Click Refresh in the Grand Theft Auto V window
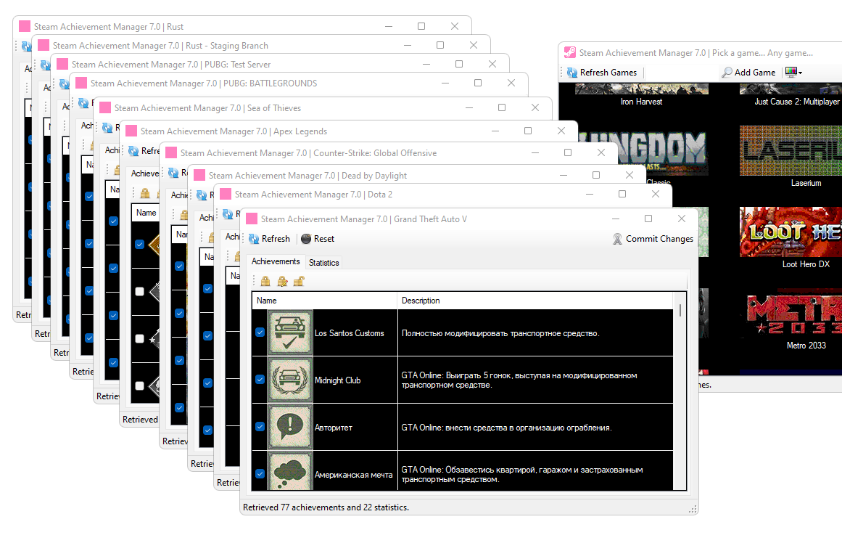Image resolution: width=842 pixels, height=559 pixels. [269, 239]
